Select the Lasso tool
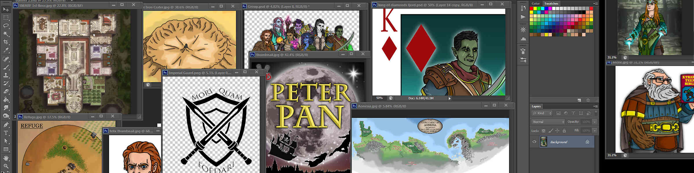 pyautogui.click(x=6, y=26)
